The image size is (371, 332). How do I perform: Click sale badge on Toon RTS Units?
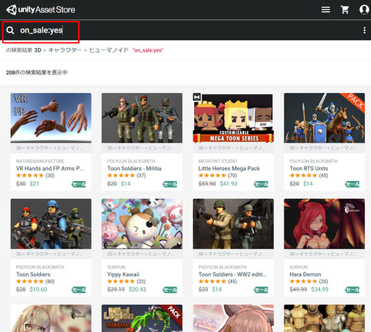pos(352,184)
